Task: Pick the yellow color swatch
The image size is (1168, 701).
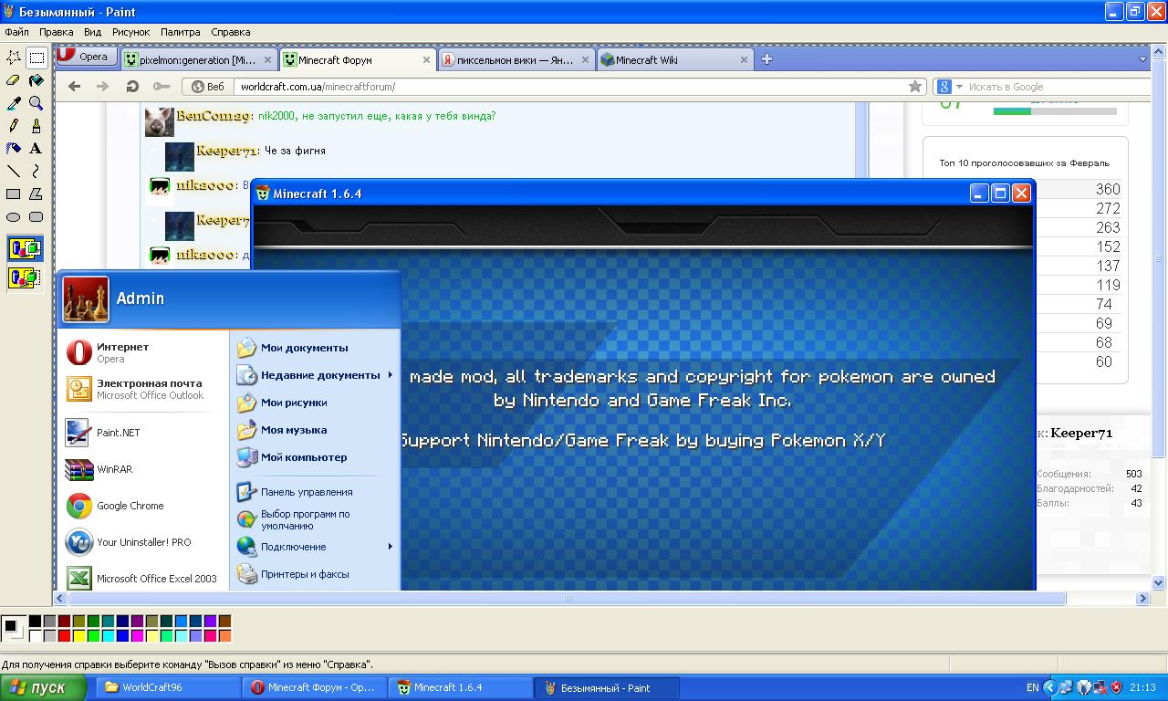Action: coord(78,635)
